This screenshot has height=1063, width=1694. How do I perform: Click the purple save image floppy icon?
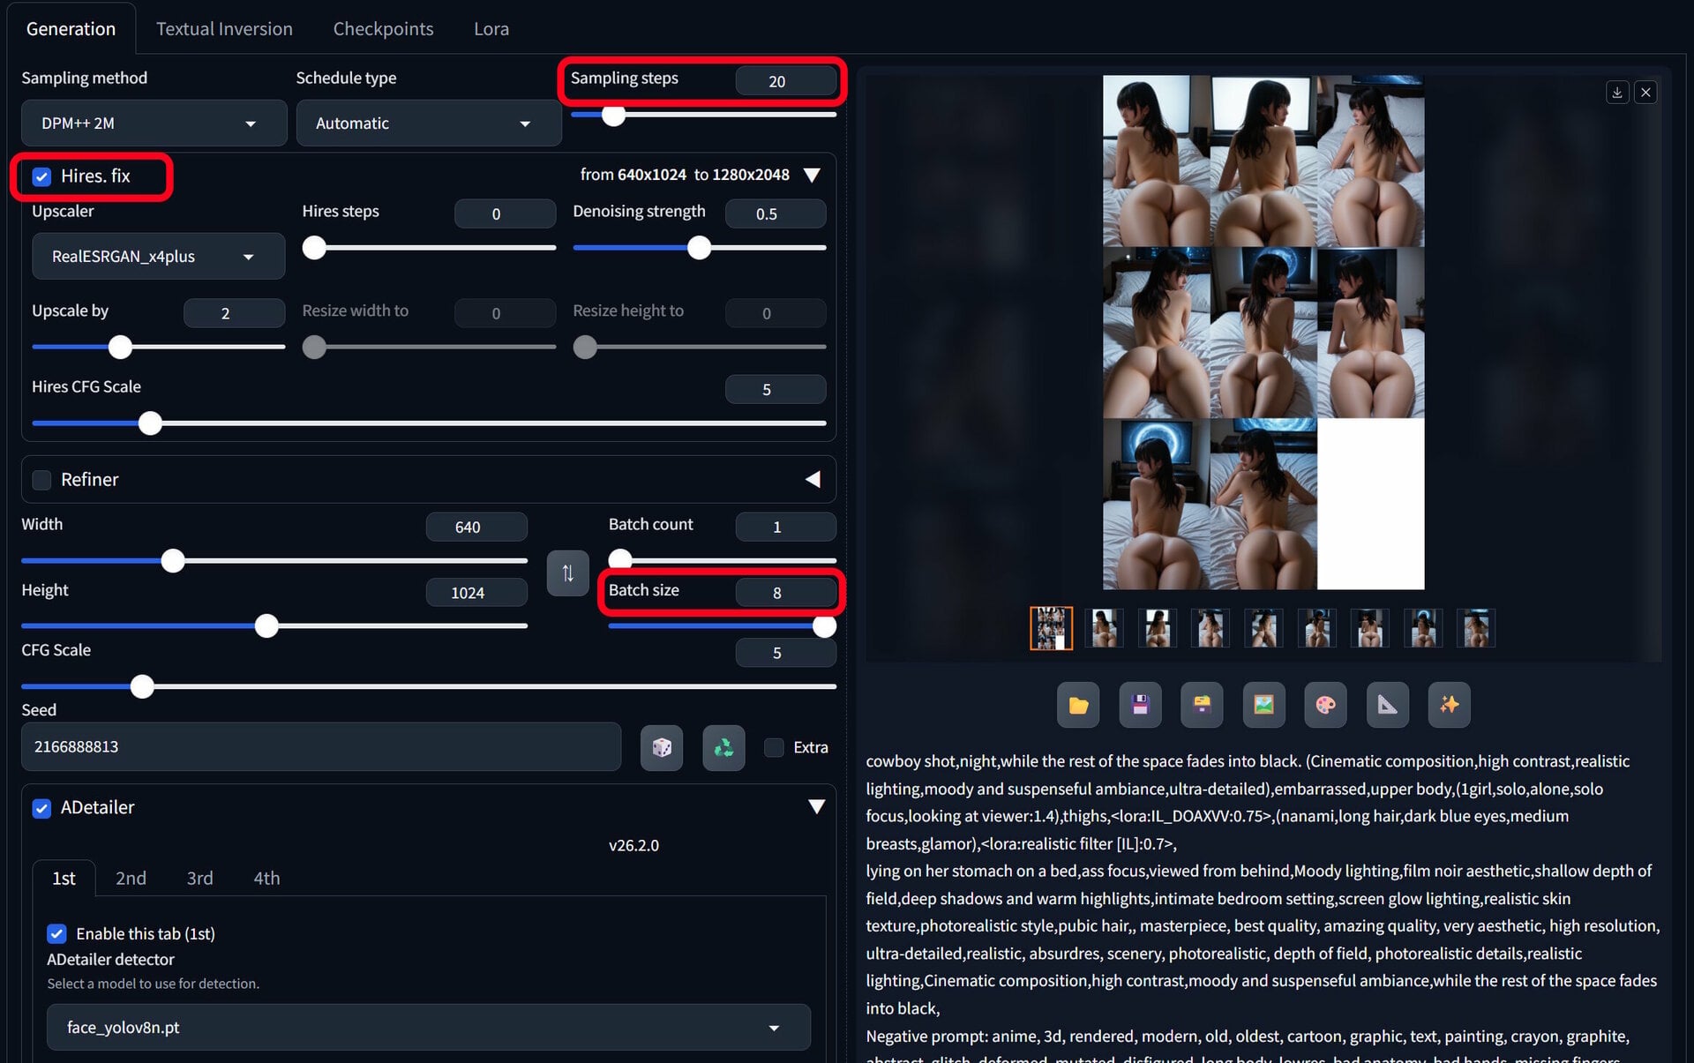[x=1140, y=705]
